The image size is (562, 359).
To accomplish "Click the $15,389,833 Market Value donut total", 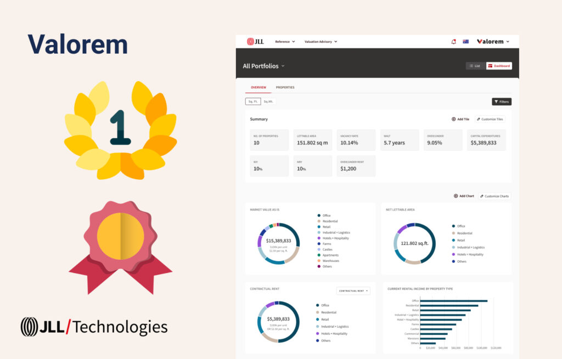I will click(x=278, y=241).
